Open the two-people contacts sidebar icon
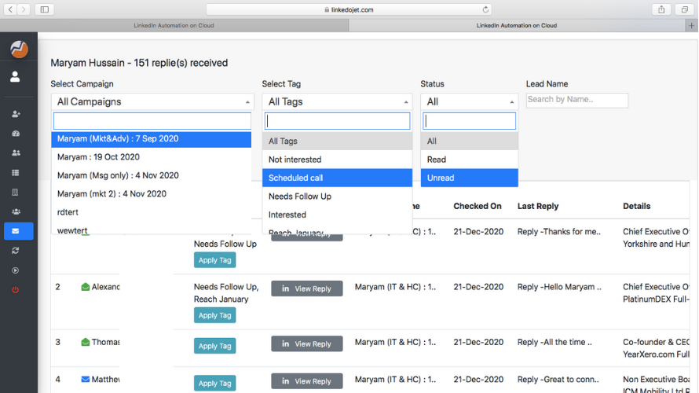Viewport: 699px width, 393px height. [x=16, y=153]
